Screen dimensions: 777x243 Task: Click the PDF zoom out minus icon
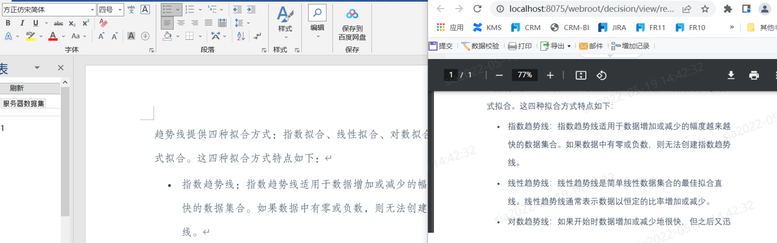coord(499,75)
